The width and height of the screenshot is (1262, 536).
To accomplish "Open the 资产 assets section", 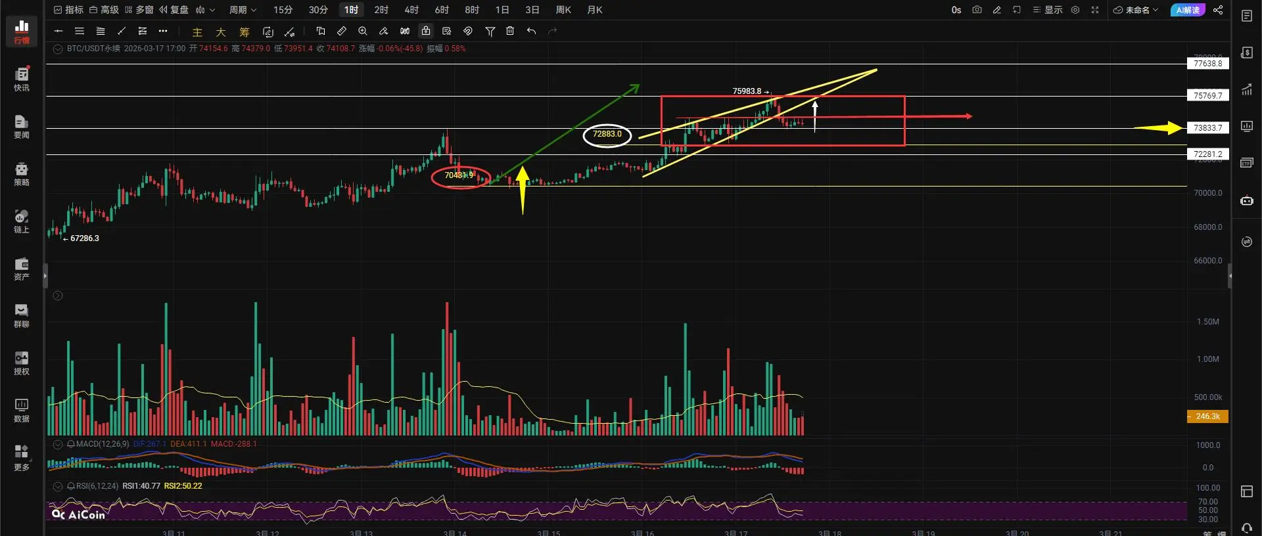I will [x=22, y=269].
